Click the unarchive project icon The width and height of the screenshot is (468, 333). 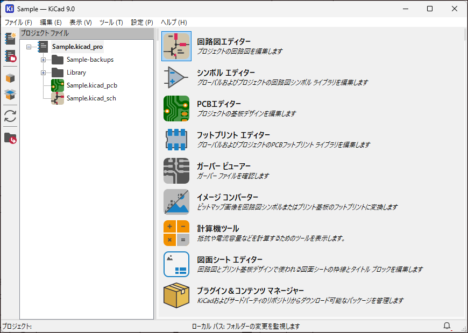[10, 95]
